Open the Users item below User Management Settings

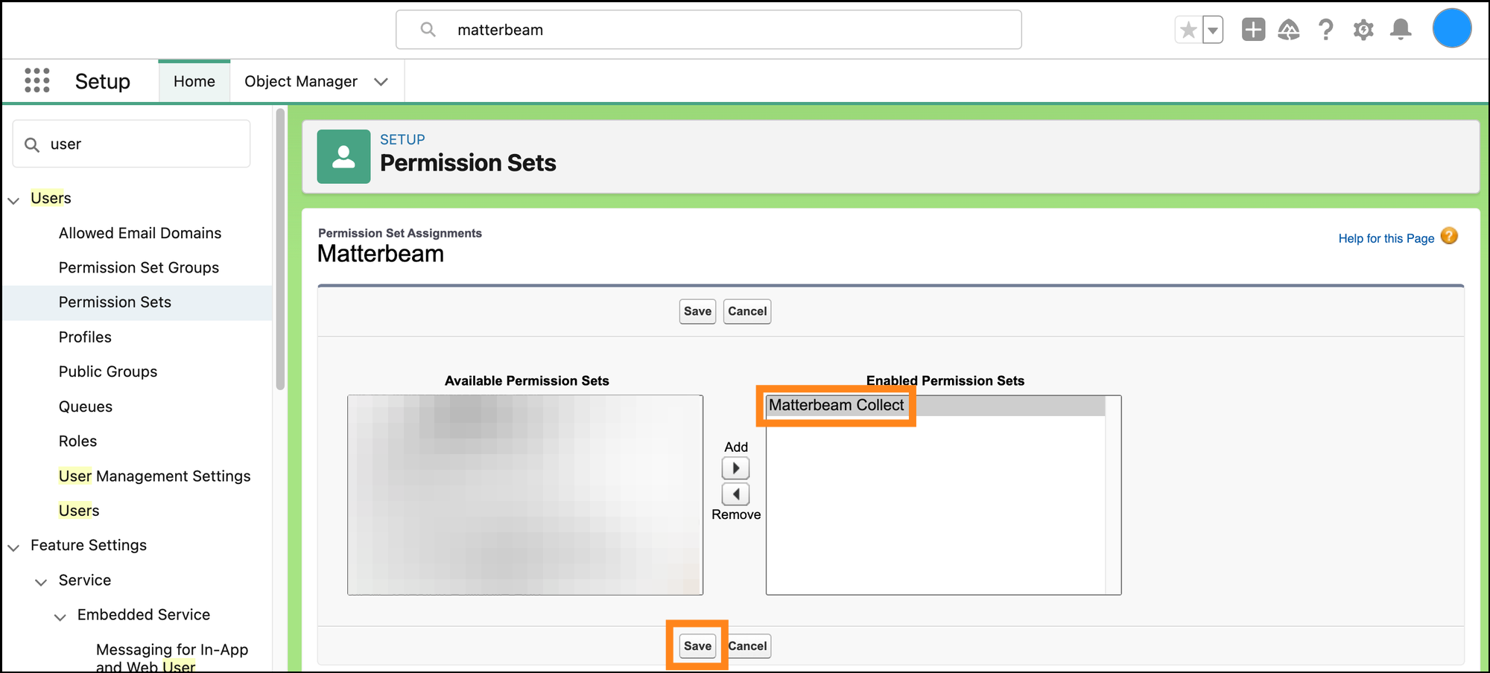[x=79, y=511]
